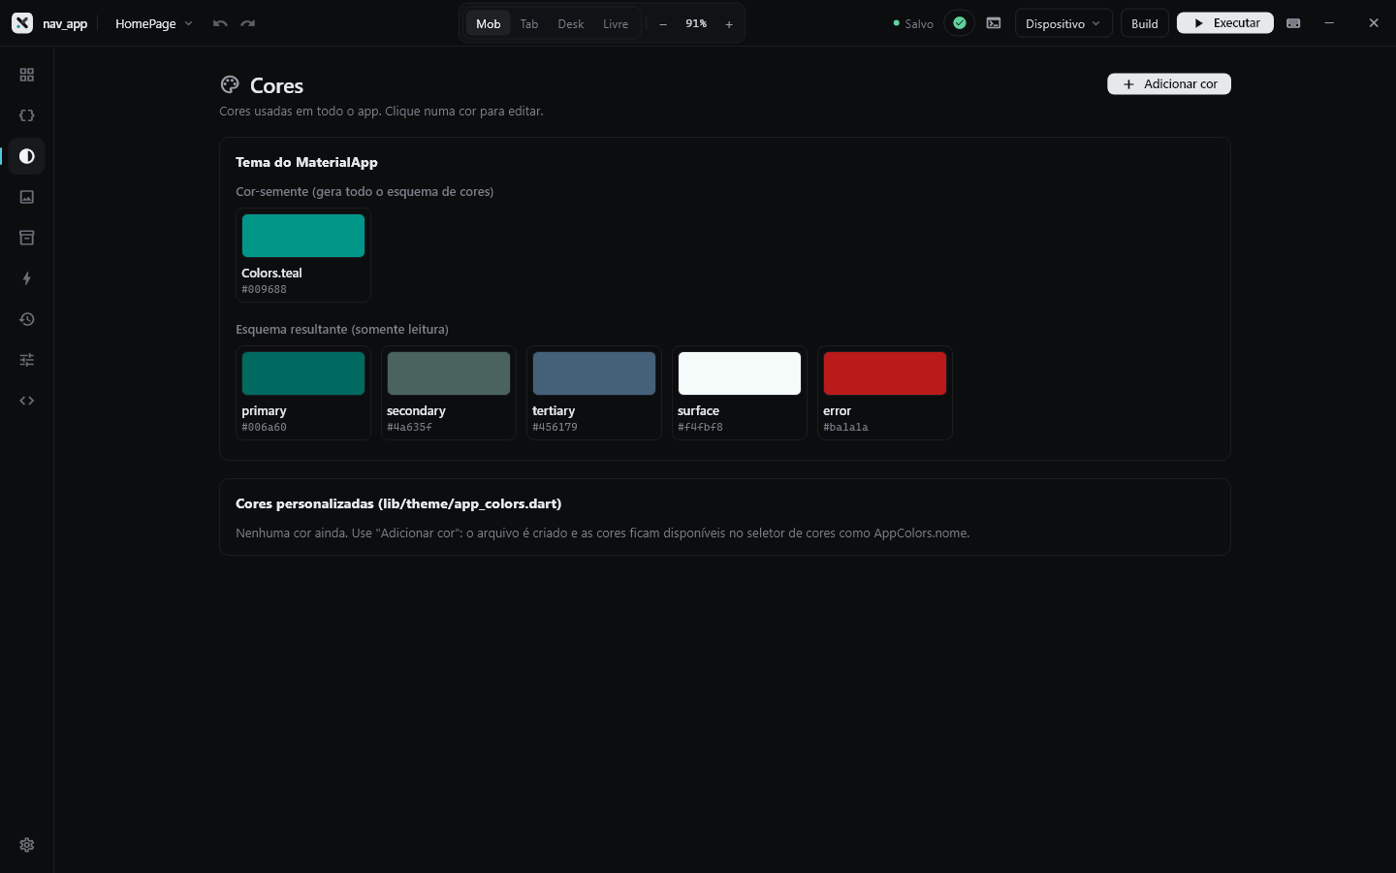This screenshot has width=1396, height=873.
Task: Open the image assets panel in the sidebar
Action: 27,197
